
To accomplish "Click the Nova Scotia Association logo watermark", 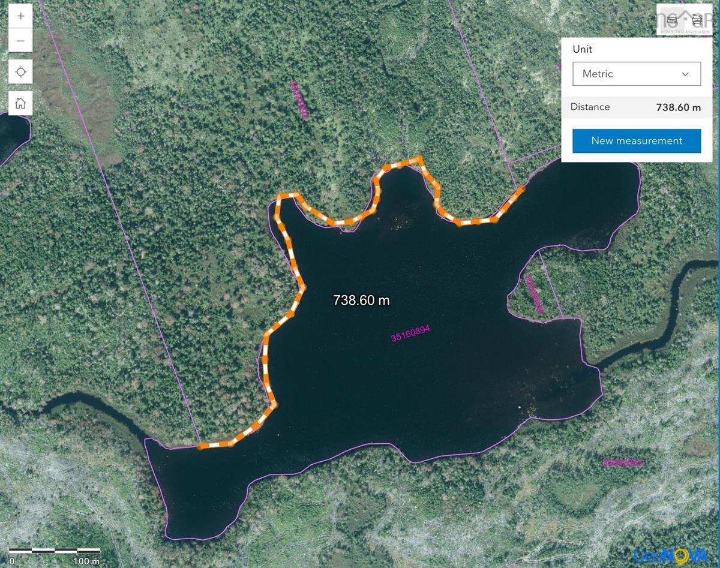I will click(684, 20).
